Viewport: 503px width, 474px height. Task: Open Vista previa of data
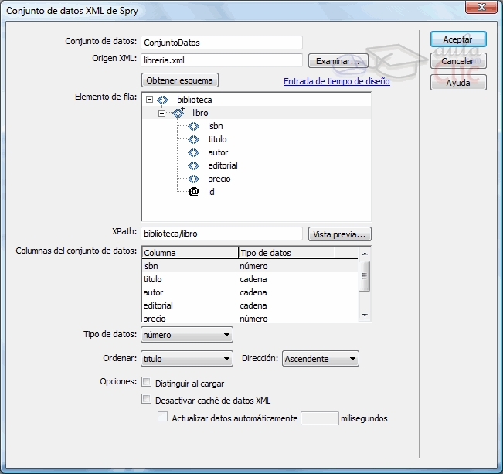[340, 234]
